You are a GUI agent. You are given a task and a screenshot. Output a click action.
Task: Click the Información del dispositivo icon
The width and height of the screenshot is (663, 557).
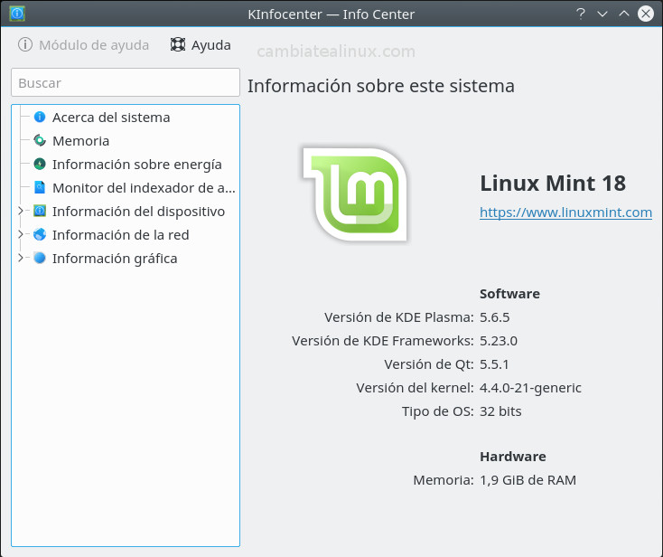click(40, 211)
